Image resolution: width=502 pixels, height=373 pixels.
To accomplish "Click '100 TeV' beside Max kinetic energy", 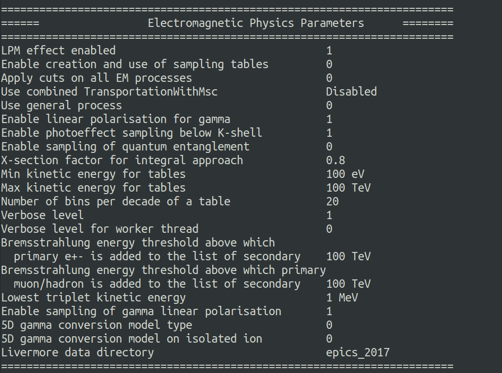I will coord(349,188).
